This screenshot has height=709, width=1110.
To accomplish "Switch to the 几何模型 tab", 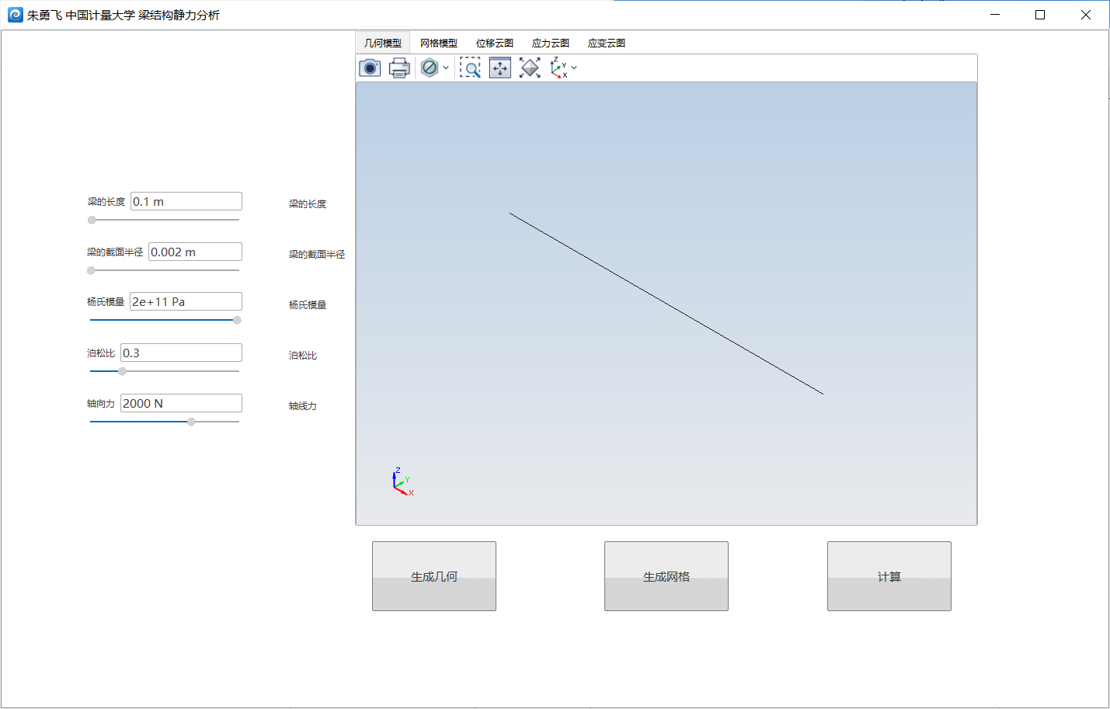I will point(383,43).
